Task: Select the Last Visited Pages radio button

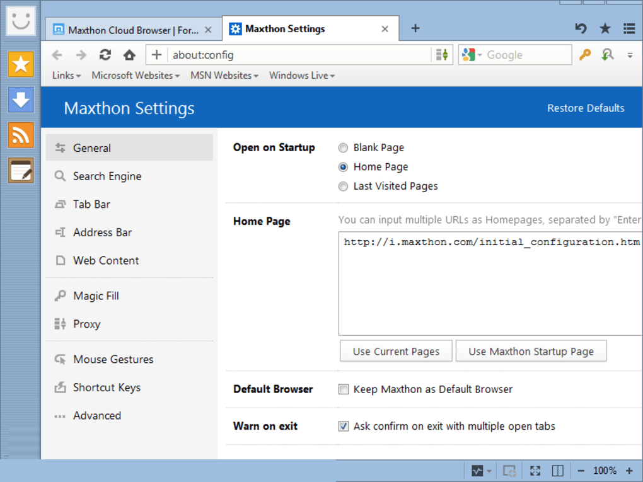Action: pyautogui.click(x=343, y=186)
